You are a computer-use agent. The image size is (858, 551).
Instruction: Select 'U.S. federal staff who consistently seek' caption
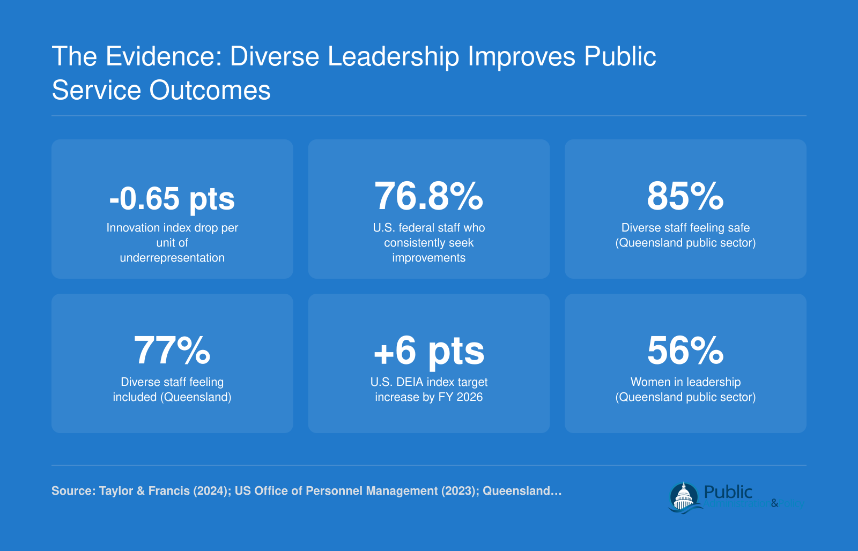[429, 242]
